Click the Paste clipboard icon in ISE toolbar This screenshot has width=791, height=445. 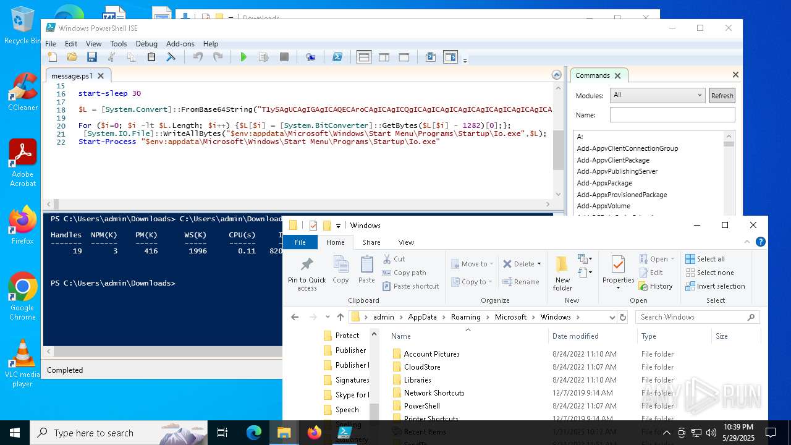(151, 57)
